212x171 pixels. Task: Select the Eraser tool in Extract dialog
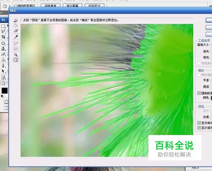[16, 31]
